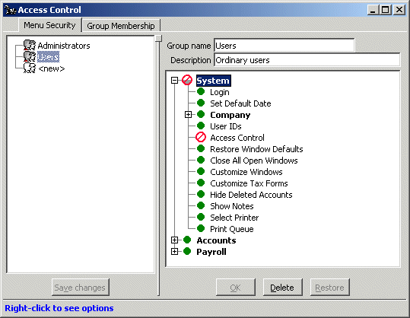Click the Users group icon
This screenshot has width=410, height=318.
pyautogui.click(x=30, y=57)
